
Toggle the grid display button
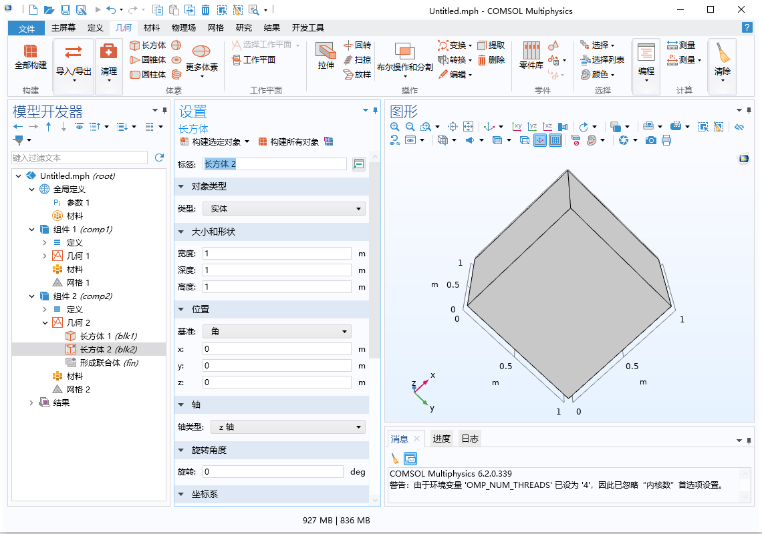(555, 140)
